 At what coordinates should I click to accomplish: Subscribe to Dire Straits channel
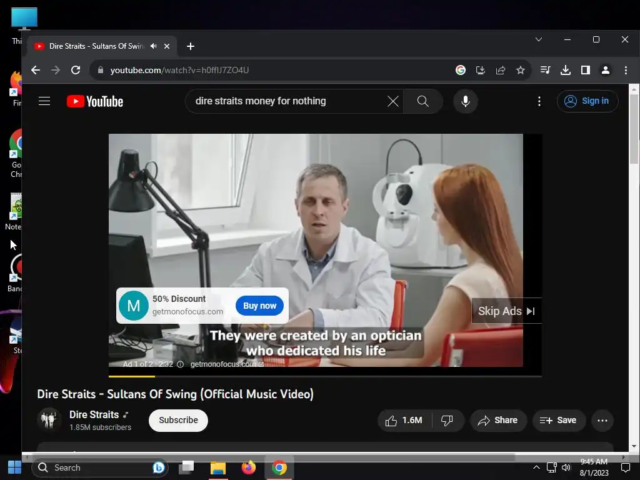(x=178, y=420)
